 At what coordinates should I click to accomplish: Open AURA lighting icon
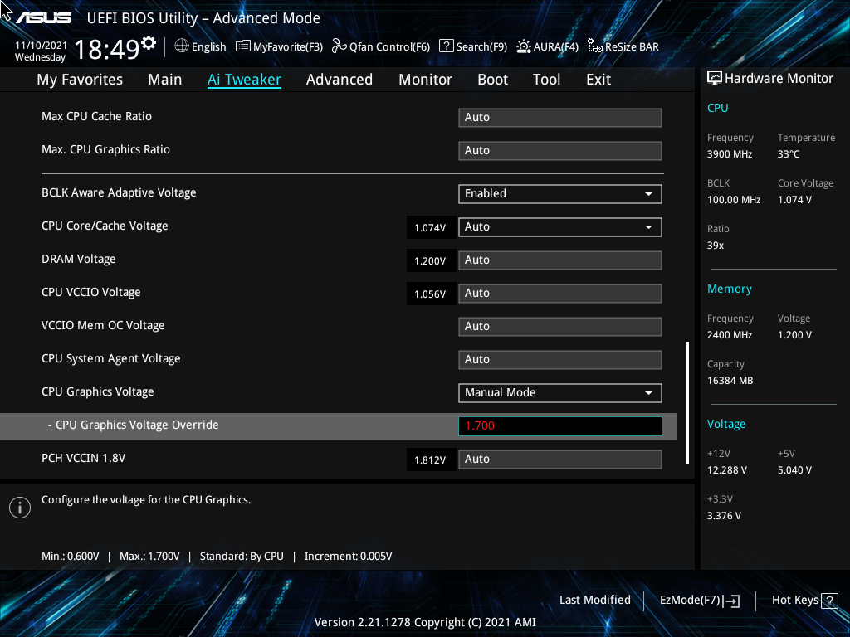click(524, 46)
